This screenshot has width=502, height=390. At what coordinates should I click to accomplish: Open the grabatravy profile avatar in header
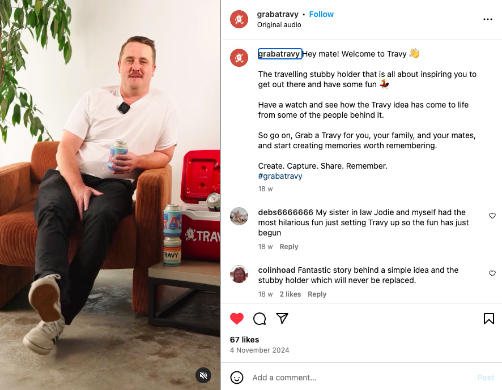tap(239, 19)
